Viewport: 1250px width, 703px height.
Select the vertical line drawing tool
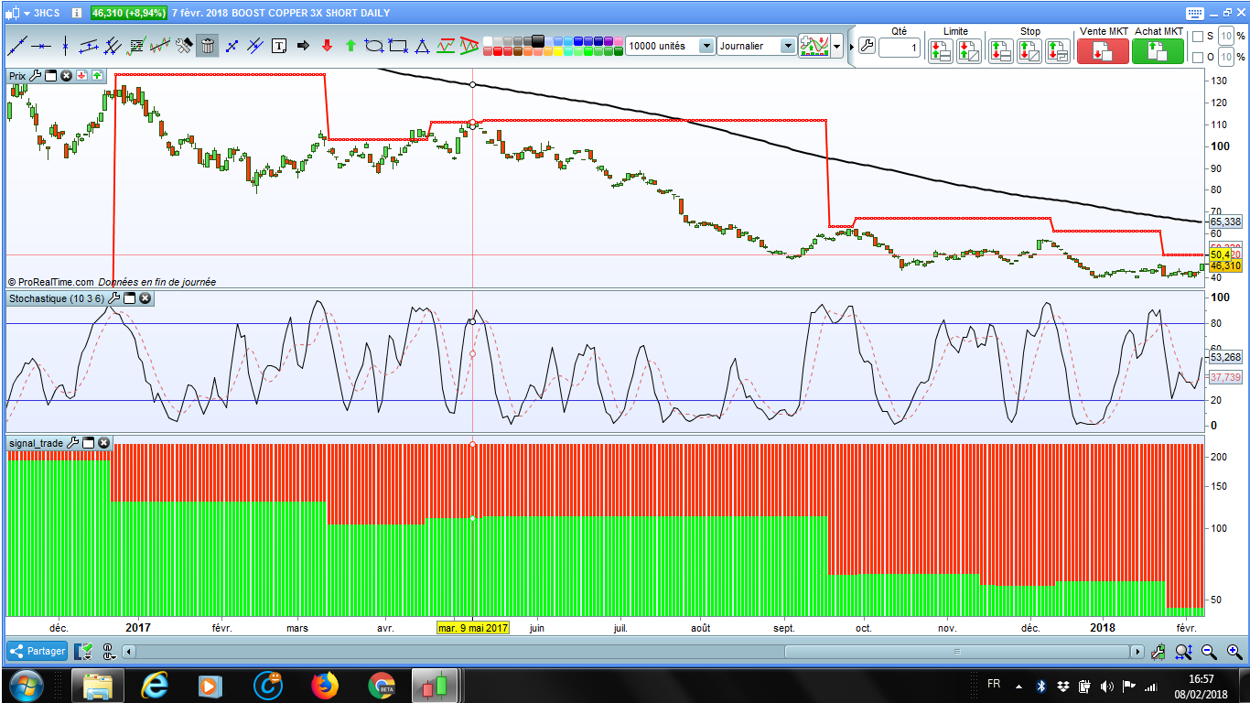tap(65, 46)
